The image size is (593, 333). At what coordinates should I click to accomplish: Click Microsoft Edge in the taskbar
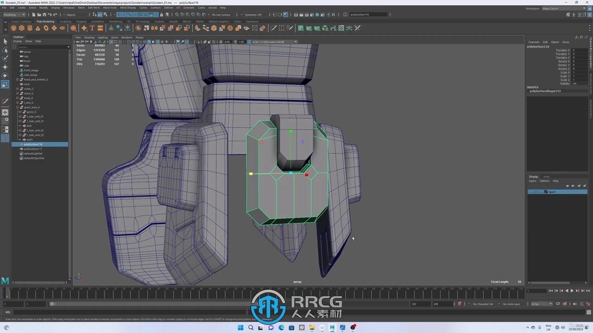(281, 327)
